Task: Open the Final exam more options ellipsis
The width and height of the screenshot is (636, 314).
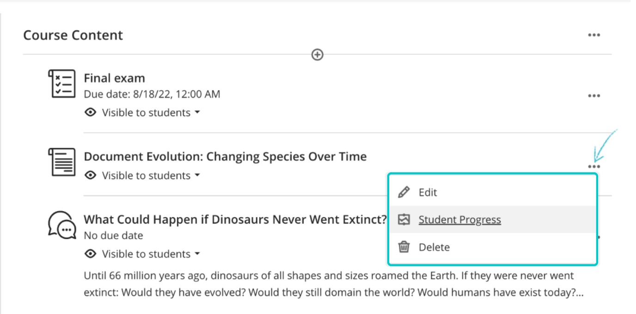Action: [x=593, y=96]
